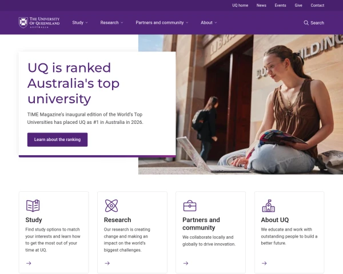The height and width of the screenshot is (274, 343).
Task: Click the About UQ card heading
Action: pos(275,220)
